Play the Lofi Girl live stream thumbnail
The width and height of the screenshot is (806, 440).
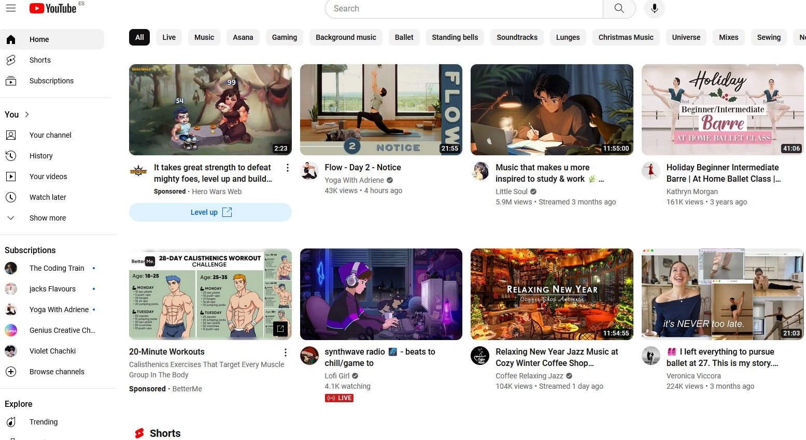380,294
